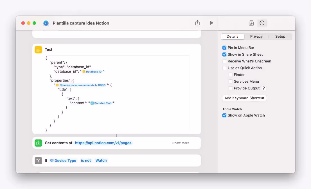The height and width of the screenshot is (189, 311).
Task: Select the yellow Text action icon
Action: [38, 49]
